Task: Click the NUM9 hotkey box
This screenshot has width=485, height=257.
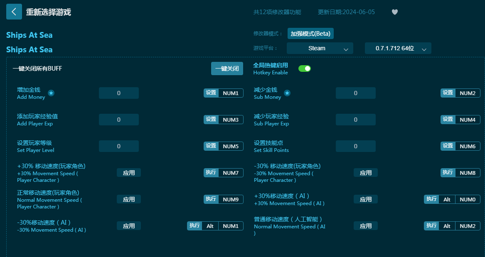Action: click(231, 199)
